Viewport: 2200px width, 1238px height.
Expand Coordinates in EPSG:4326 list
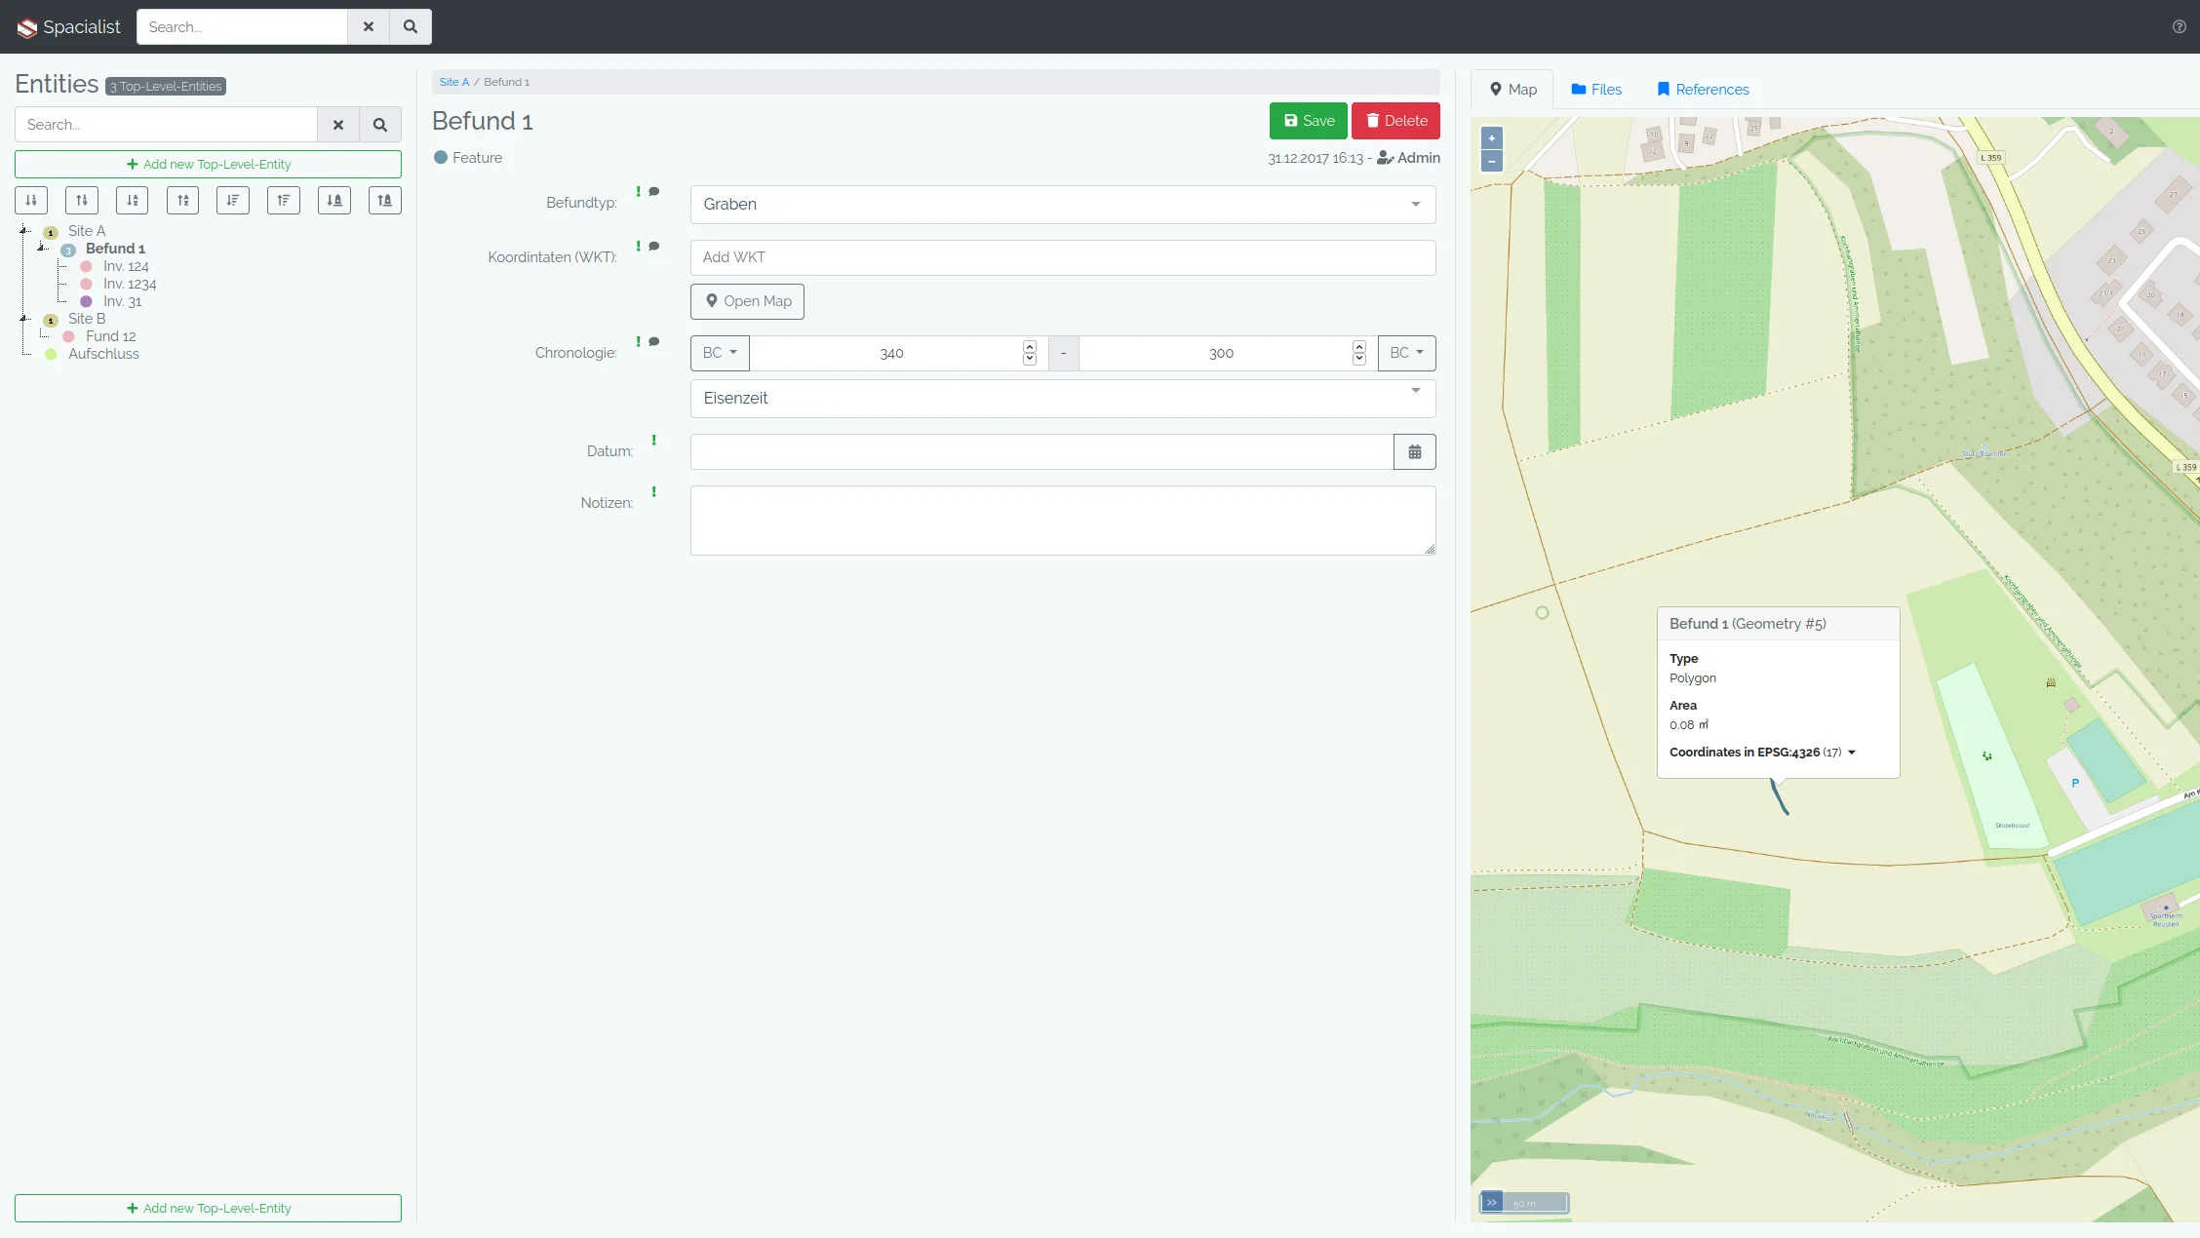[x=1851, y=753]
